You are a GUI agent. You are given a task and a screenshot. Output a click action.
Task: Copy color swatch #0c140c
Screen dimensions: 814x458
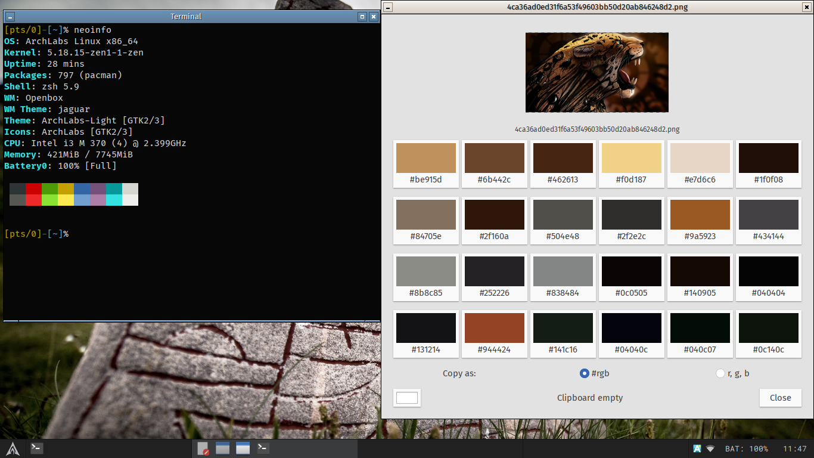coord(769,334)
